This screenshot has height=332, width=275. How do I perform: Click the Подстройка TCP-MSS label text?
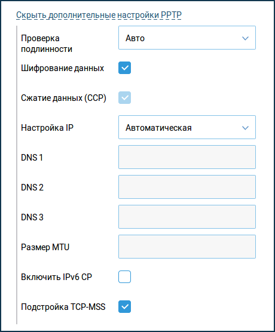click(x=63, y=307)
